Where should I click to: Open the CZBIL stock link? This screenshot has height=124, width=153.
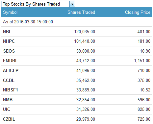pos(9,119)
